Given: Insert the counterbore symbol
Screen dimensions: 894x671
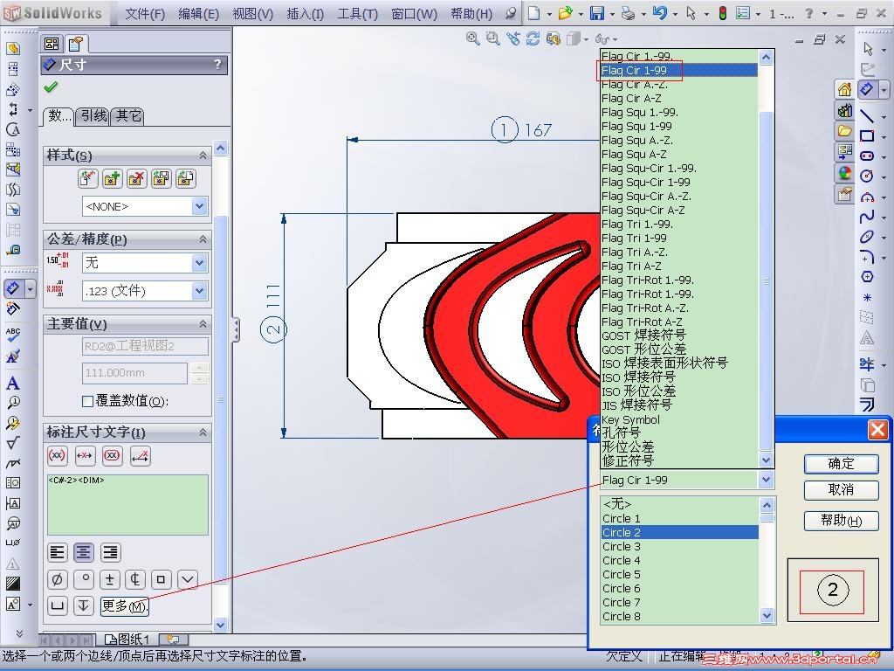Looking at the screenshot, I should coord(57,605).
